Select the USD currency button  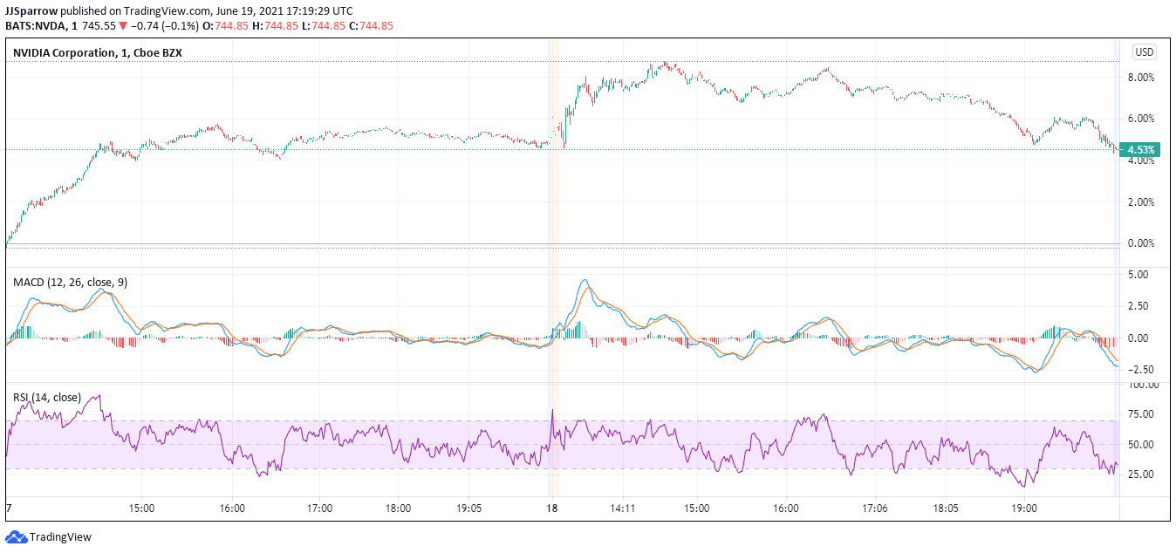tap(1144, 52)
